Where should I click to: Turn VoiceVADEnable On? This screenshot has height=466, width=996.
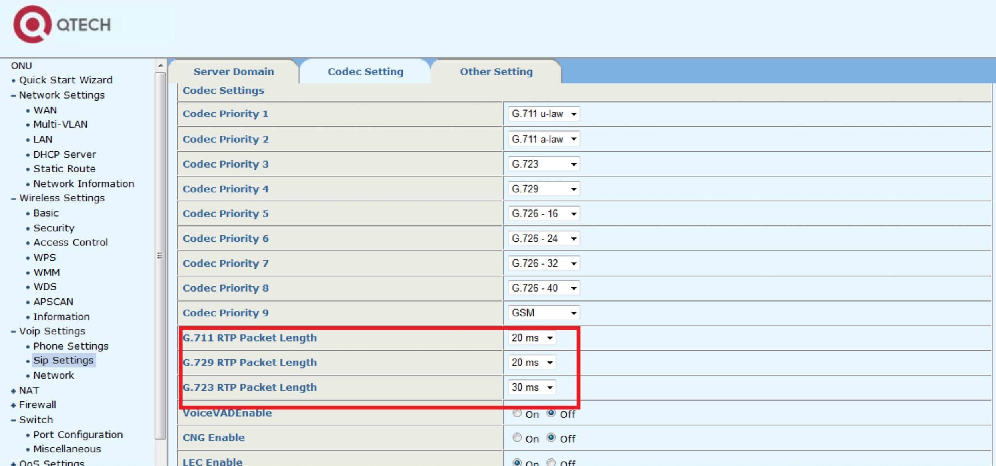pyautogui.click(x=517, y=413)
